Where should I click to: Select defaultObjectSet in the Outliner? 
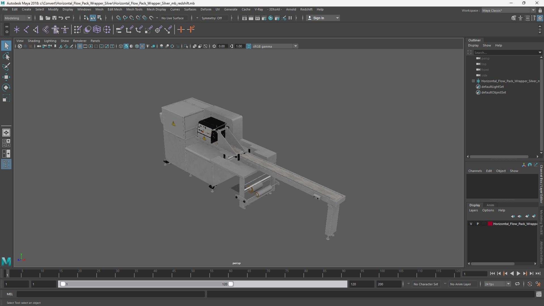[494, 92]
